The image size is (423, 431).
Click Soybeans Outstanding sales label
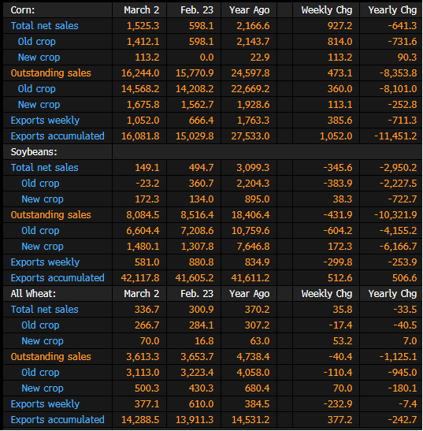(51, 215)
